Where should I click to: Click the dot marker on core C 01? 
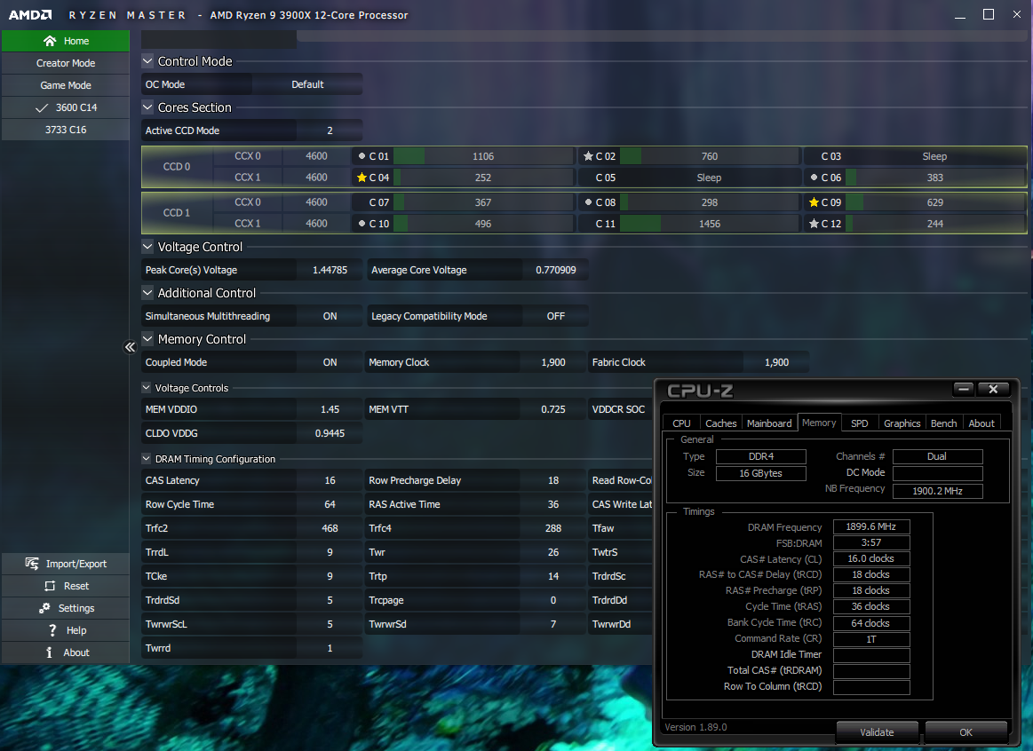[362, 156]
